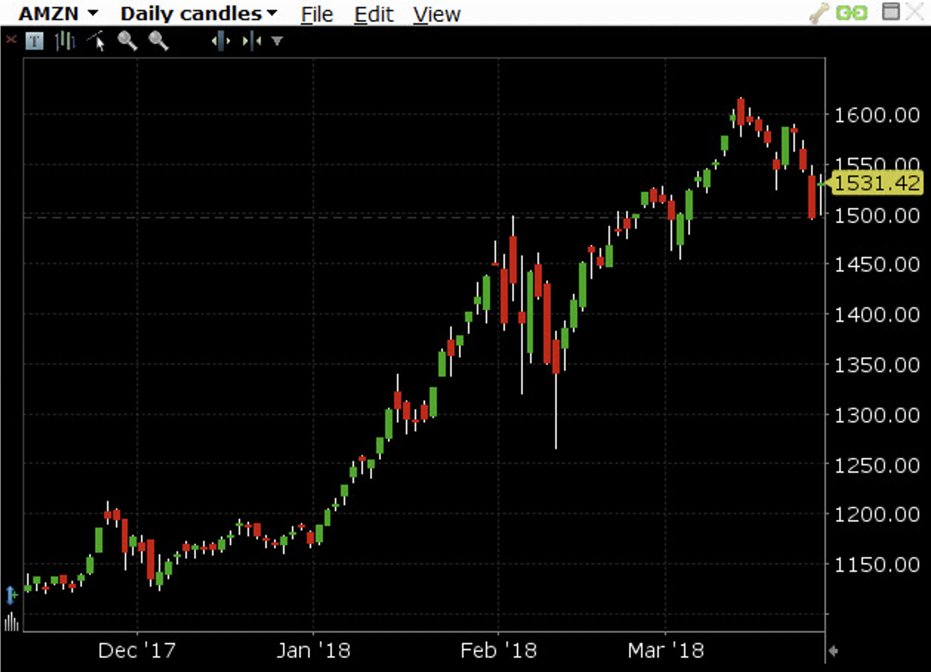Click the bar chart type icon
The height and width of the screenshot is (672, 931).
[x=65, y=41]
